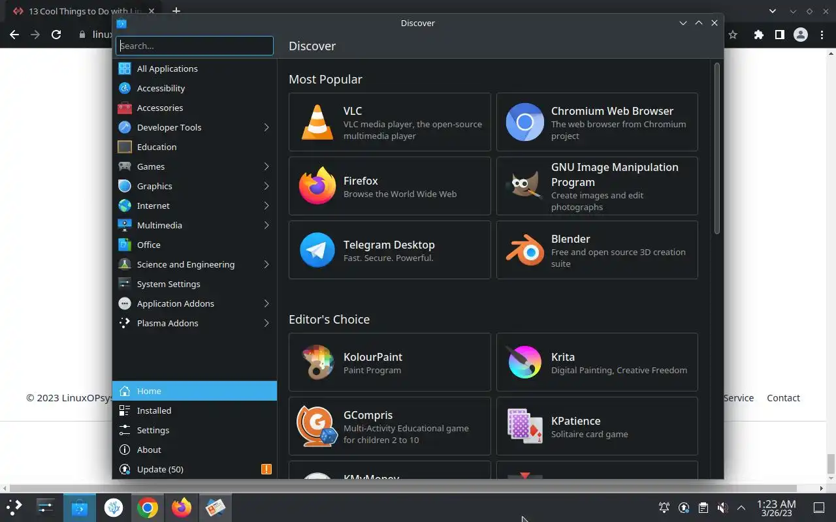Screen dimensions: 836x522
Task: Select the Accessibility category
Action: 195,88
